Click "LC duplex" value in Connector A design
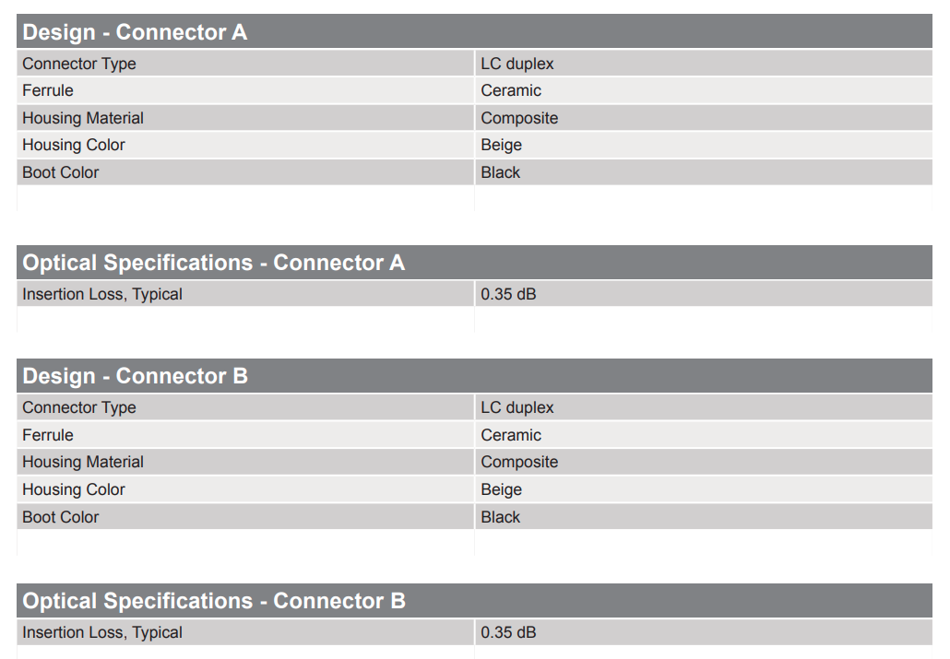Viewport: 950px width, 659px height. [x=517, y=64]
